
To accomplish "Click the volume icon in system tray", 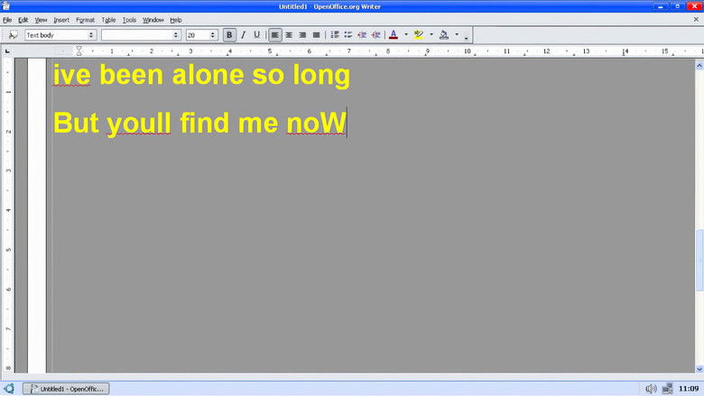I will coord(651,388).
